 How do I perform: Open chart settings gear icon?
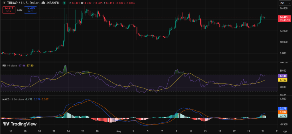point(285,131)
